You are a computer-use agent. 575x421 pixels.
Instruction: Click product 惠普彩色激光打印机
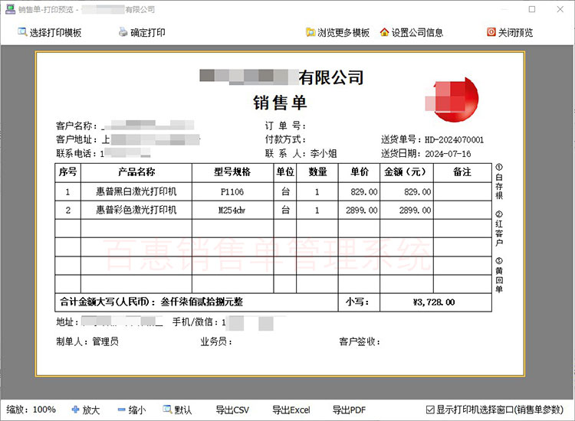[x=136, y=210]
